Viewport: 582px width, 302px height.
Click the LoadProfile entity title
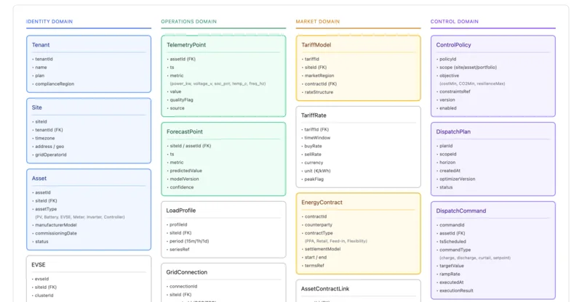point(181,211)
